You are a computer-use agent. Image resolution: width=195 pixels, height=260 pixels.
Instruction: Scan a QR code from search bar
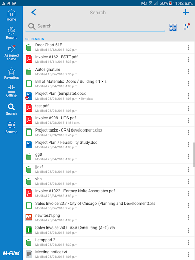173,27
